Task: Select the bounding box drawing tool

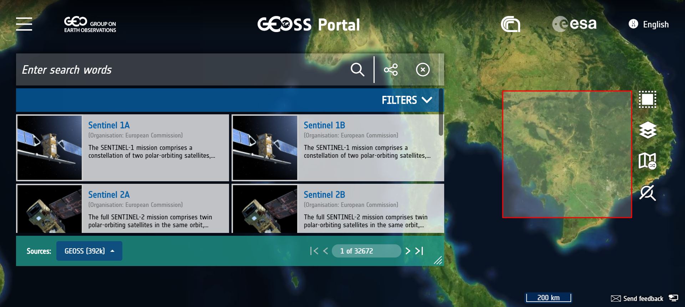Action: 647,99
